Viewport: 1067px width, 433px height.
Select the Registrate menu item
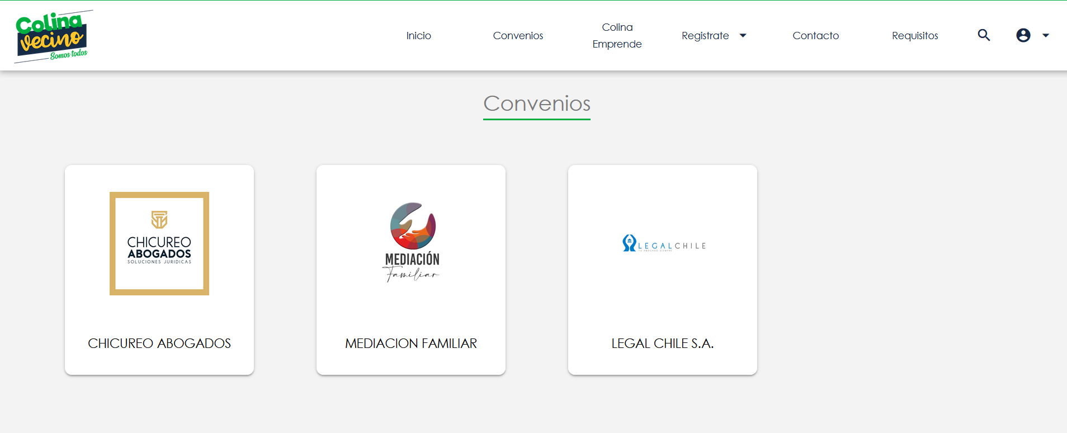point(705,35)
